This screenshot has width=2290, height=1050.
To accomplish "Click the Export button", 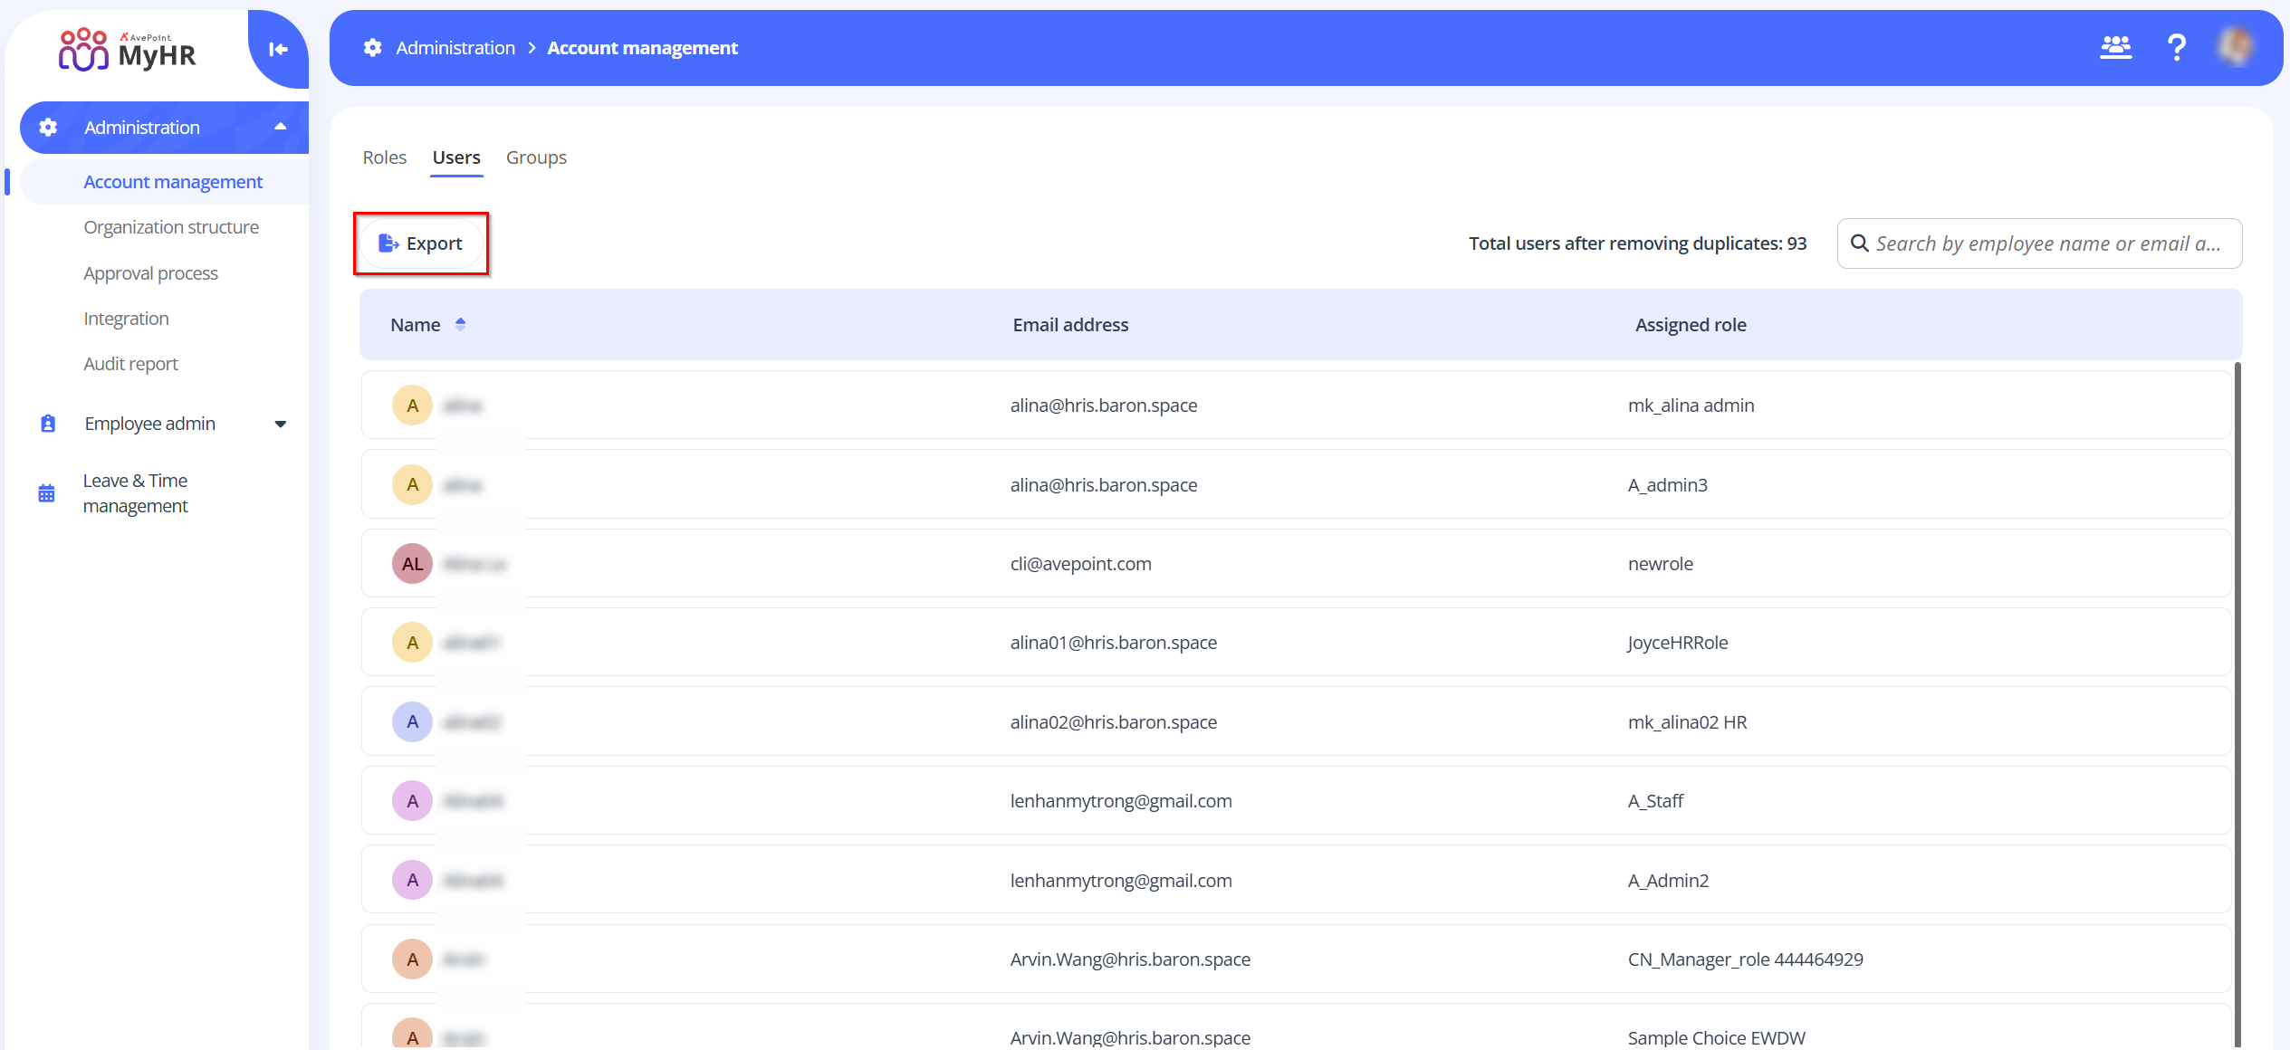I will click(x=421, y=243).
